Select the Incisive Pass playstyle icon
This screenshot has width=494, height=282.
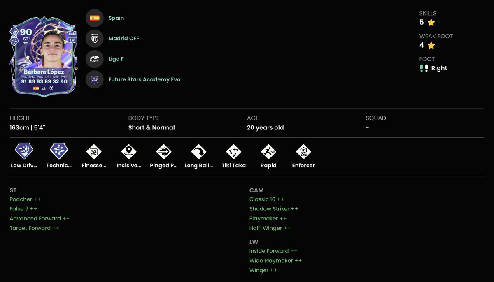pyautogui.click(x=129, y=152)
